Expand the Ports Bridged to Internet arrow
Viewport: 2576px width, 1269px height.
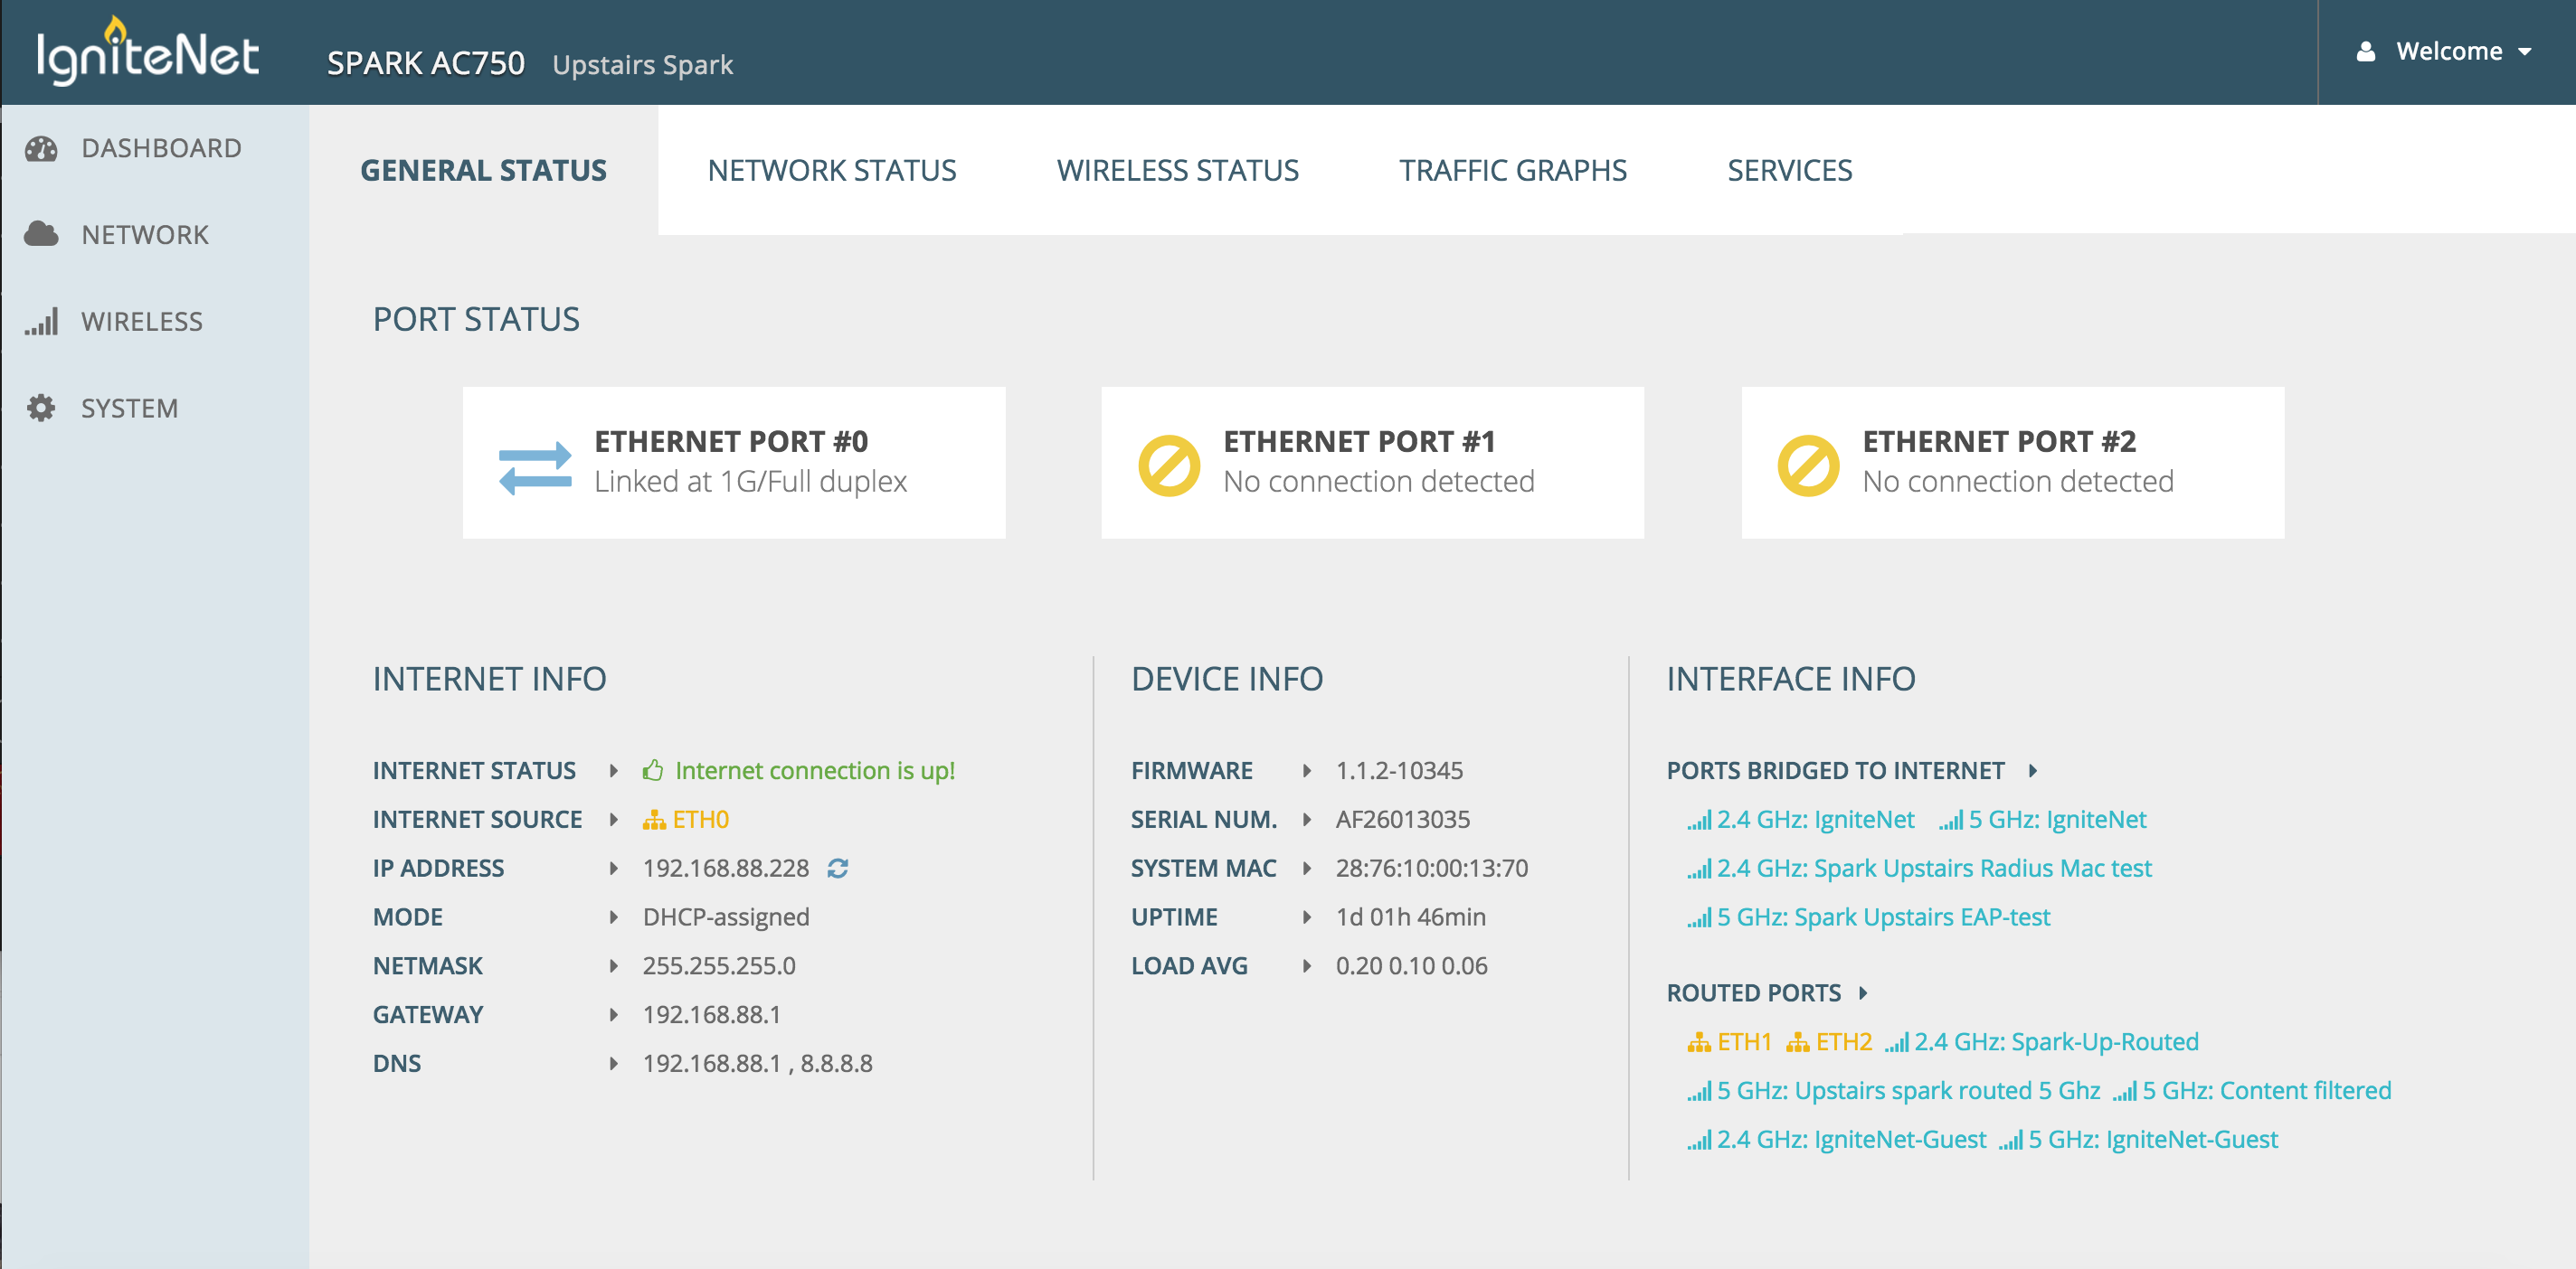click(2033, 770)
